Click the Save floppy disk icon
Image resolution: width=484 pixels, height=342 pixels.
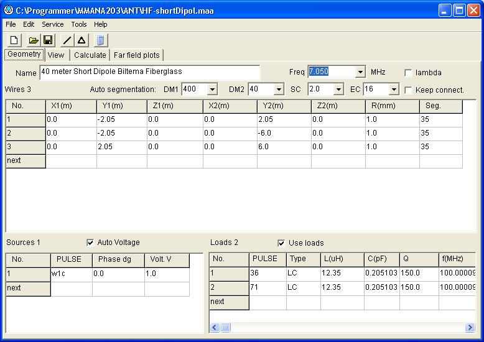click(x=48, y=40)
